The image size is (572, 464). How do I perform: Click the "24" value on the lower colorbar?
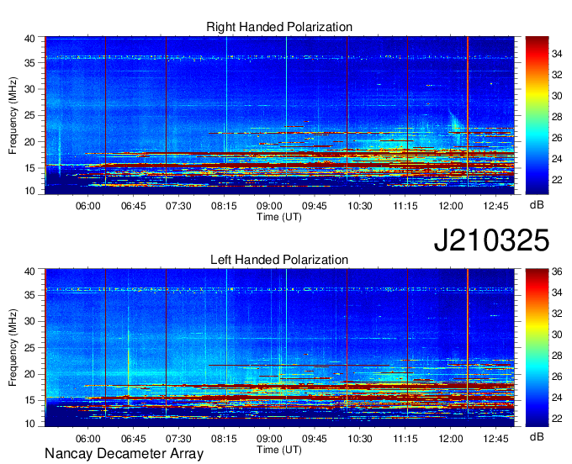[557, 398]
